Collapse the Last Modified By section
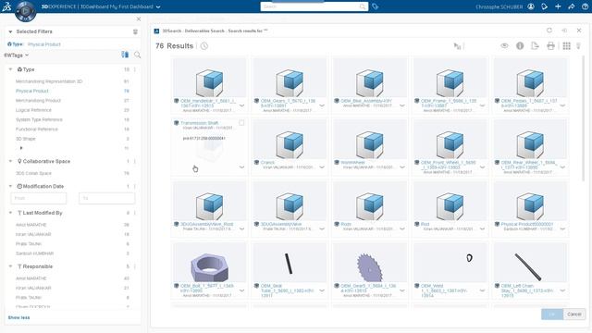This screenshot has width=592, height=333. [10, 213]
